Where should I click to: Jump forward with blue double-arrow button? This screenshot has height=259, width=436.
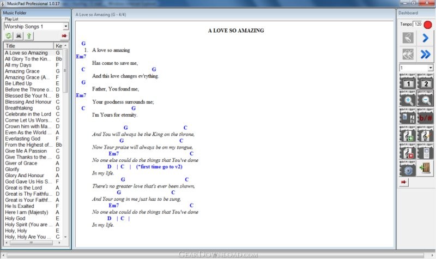click(425, 54)
